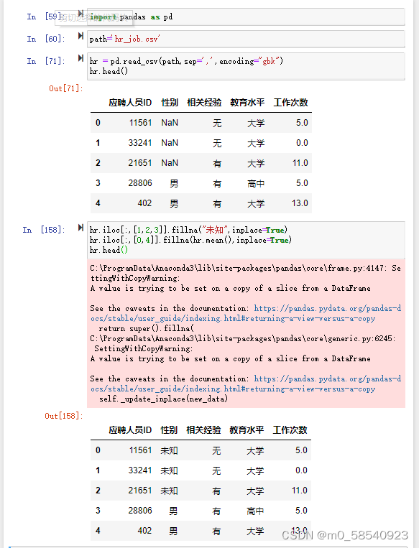Click In [60] prompt label
419x548 pixels.
click(x=46, y=39)
